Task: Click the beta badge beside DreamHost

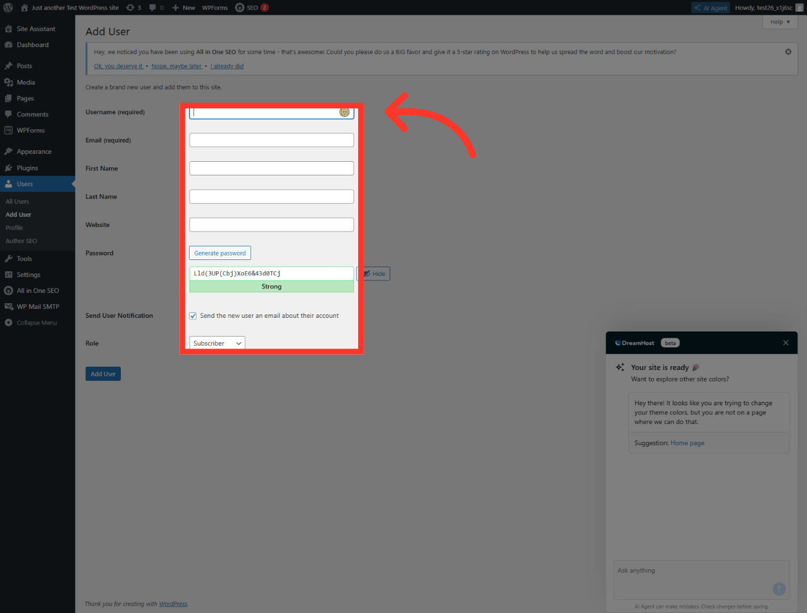Action: coord(670,343)
